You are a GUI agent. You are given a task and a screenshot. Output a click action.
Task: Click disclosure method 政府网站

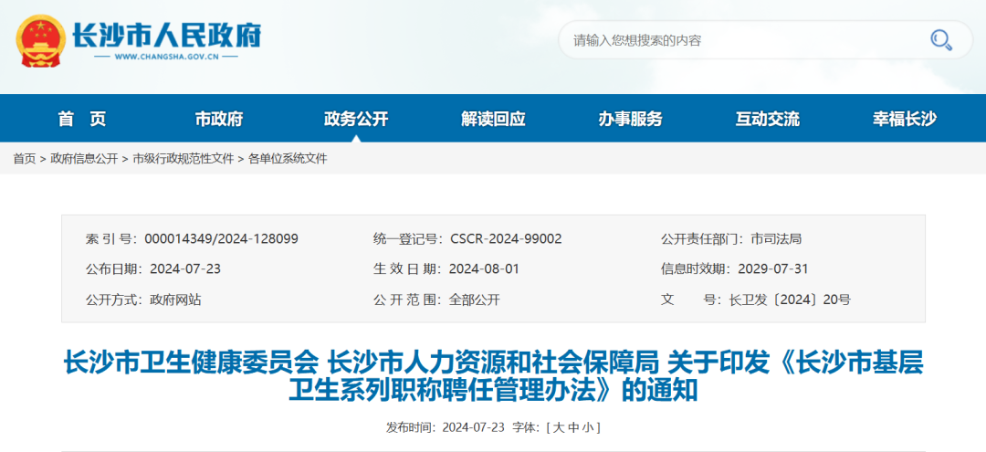point(175,300)
